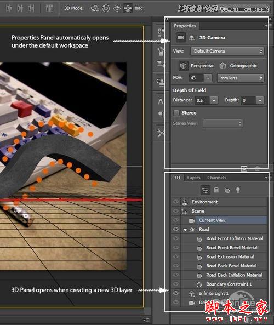Screen dimensions: 274x325
Task: Choose the Perspective camera button
Action: 196,66
